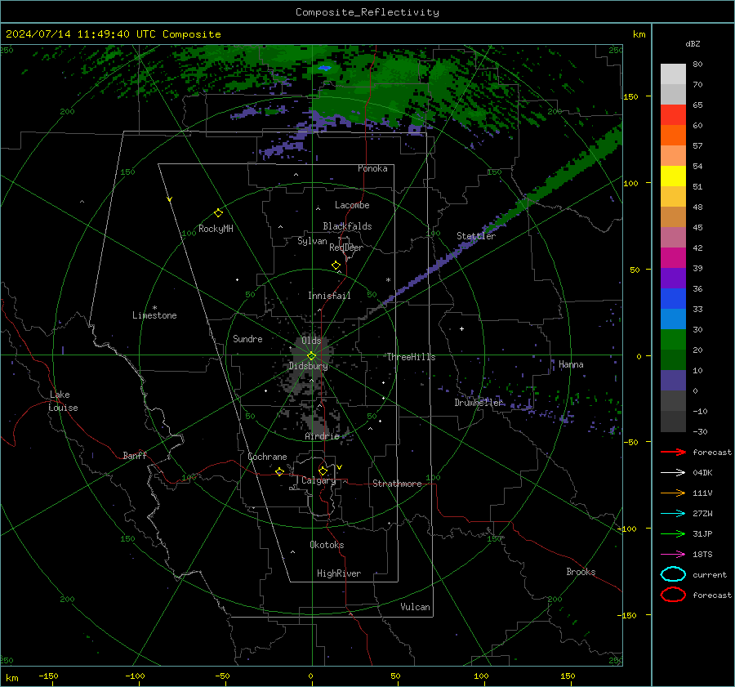Image resolution: width=735 pixels, height=687 pixels.
Task: Click the green 31JP arrow icon
Action: [673, 533]
